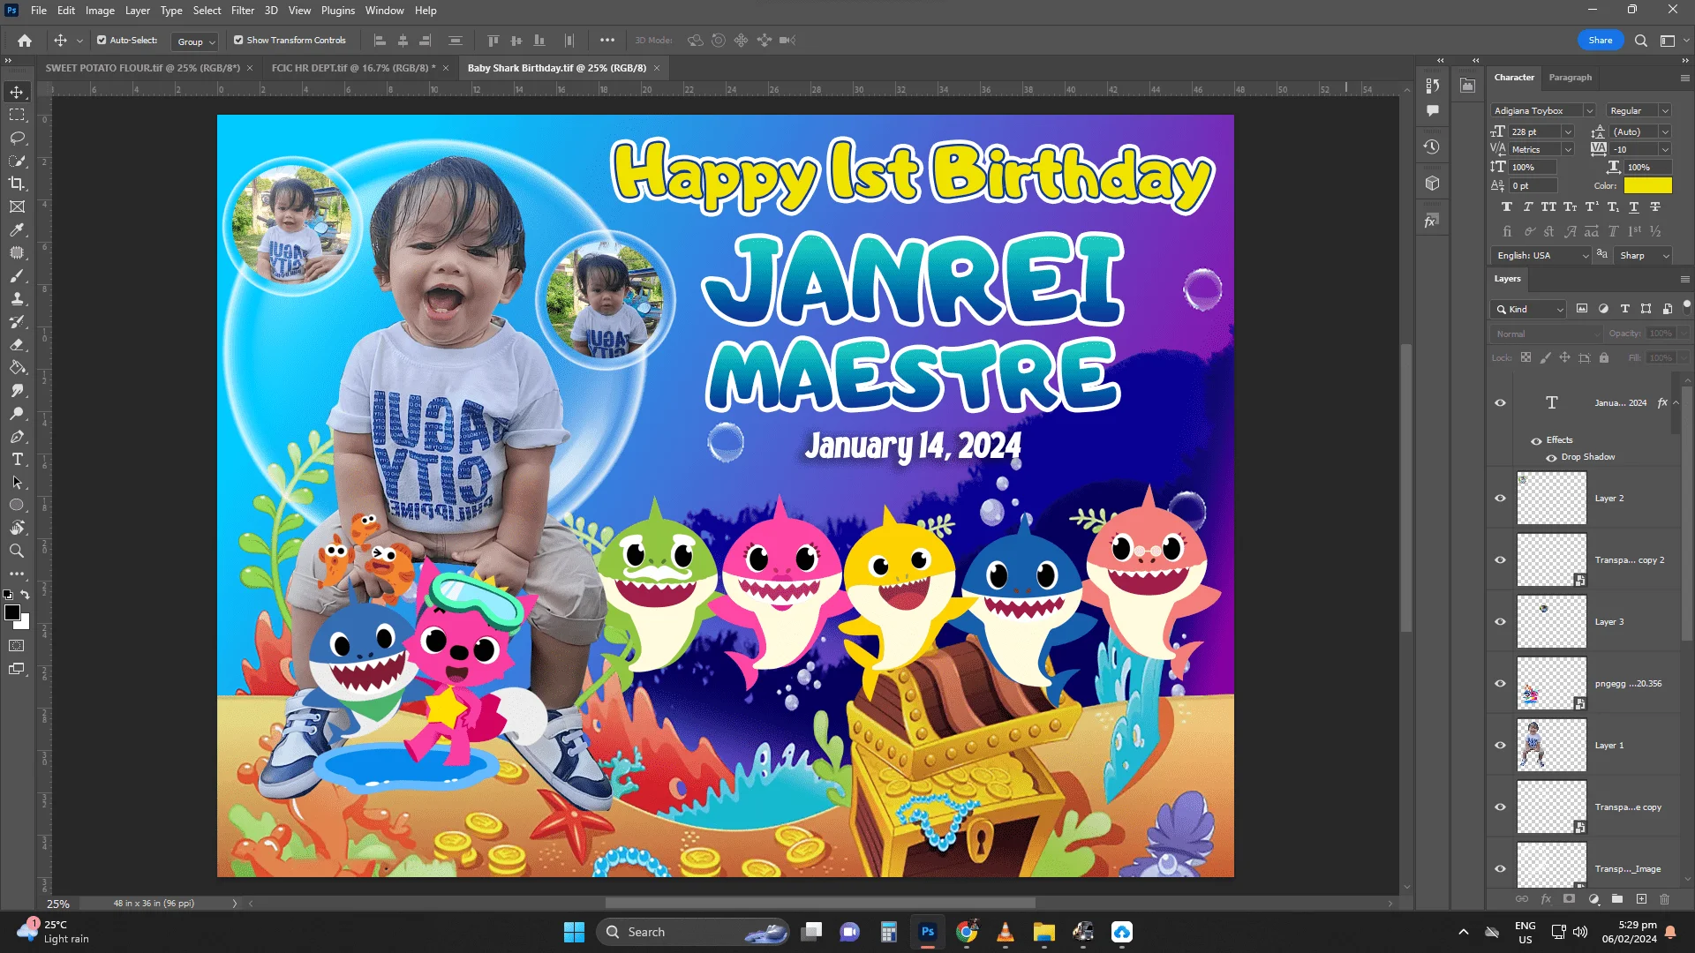Create a new layer
Screen dimensions: 1695x953
(x=1641, y=899)
